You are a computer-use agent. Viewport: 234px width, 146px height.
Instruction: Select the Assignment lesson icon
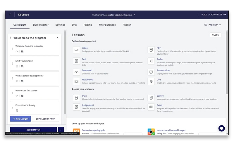coord(76,107)
